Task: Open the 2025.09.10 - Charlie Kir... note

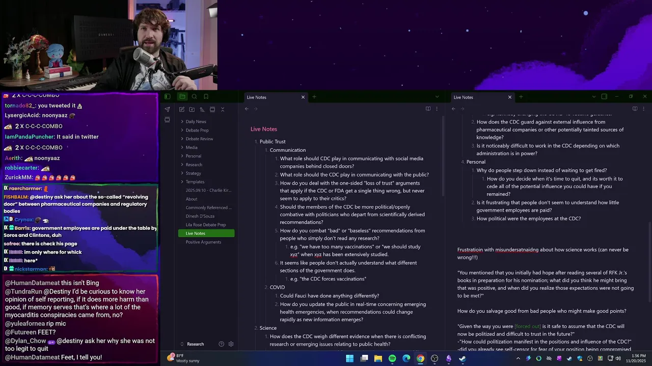Action: [x=206, y=190]
